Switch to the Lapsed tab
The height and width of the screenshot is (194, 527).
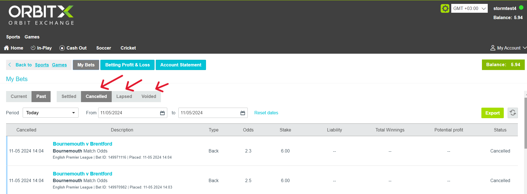[x=124, y=97]
